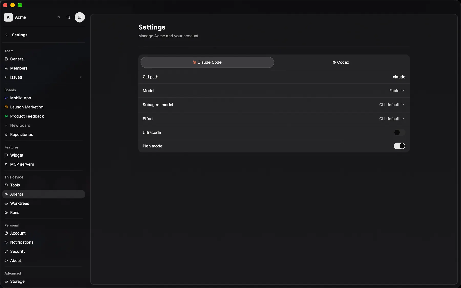Click the Security key icon
Viewport: 461px width, 288px height.
coord(6,252)
